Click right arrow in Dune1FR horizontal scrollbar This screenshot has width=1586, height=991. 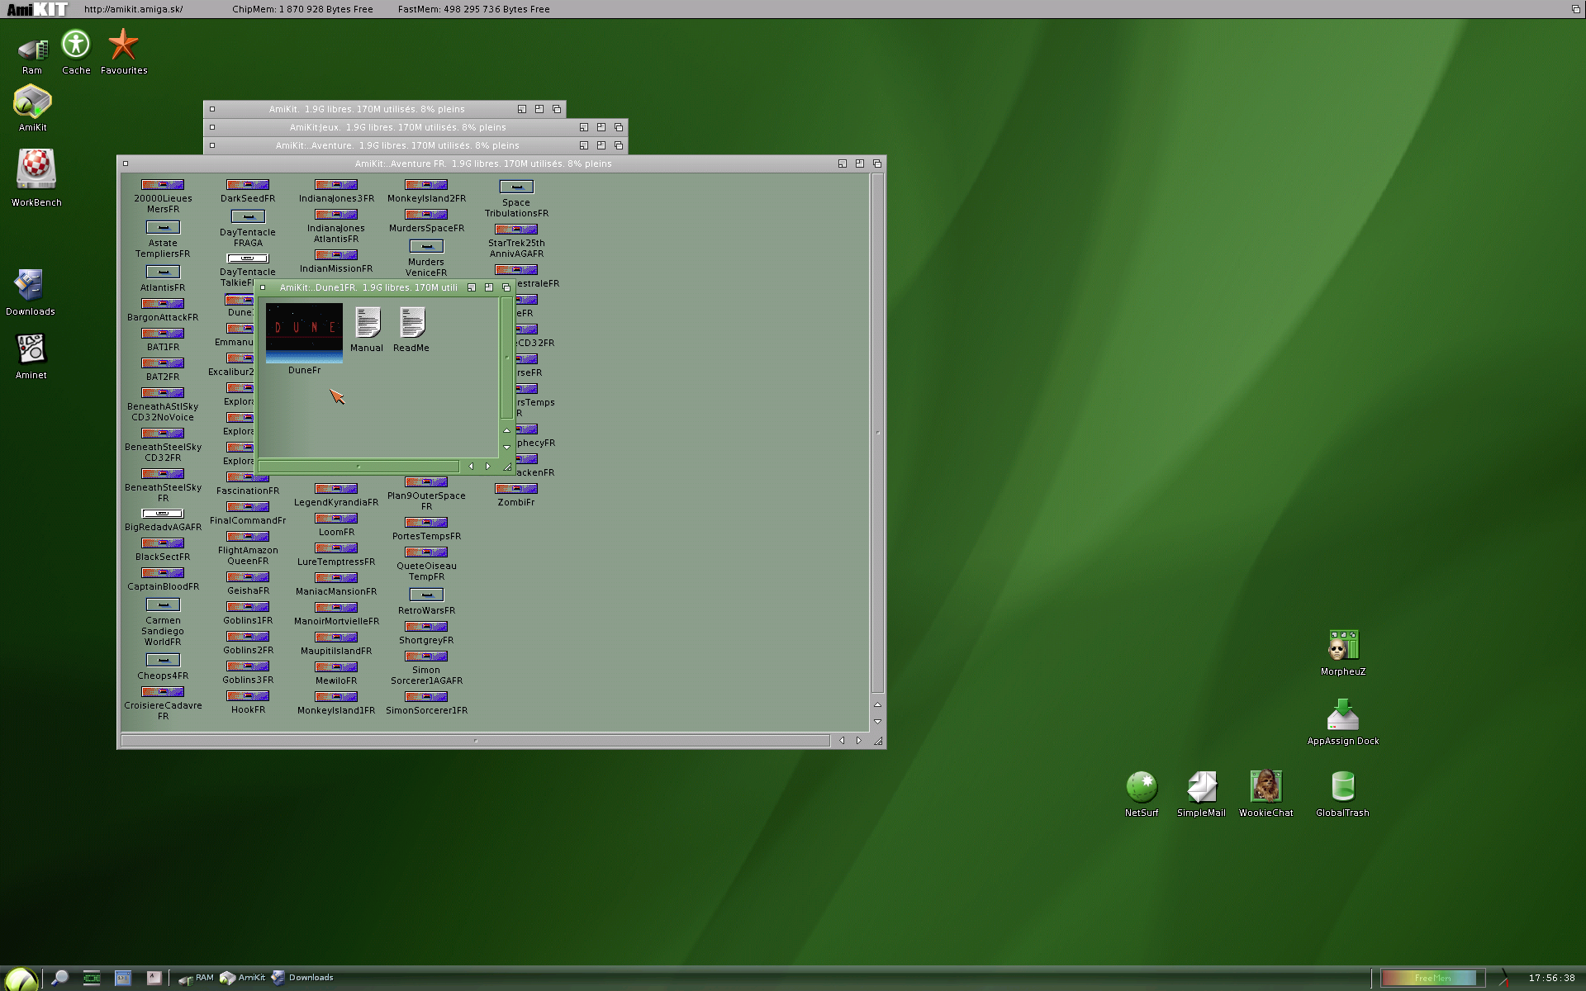[488, 467]
